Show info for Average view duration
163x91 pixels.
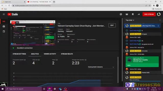pyautogui.click(x=86, y=60)
